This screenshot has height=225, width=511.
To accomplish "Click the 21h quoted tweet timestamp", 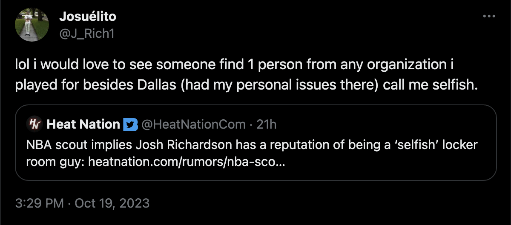I will (x=267, y=124).
